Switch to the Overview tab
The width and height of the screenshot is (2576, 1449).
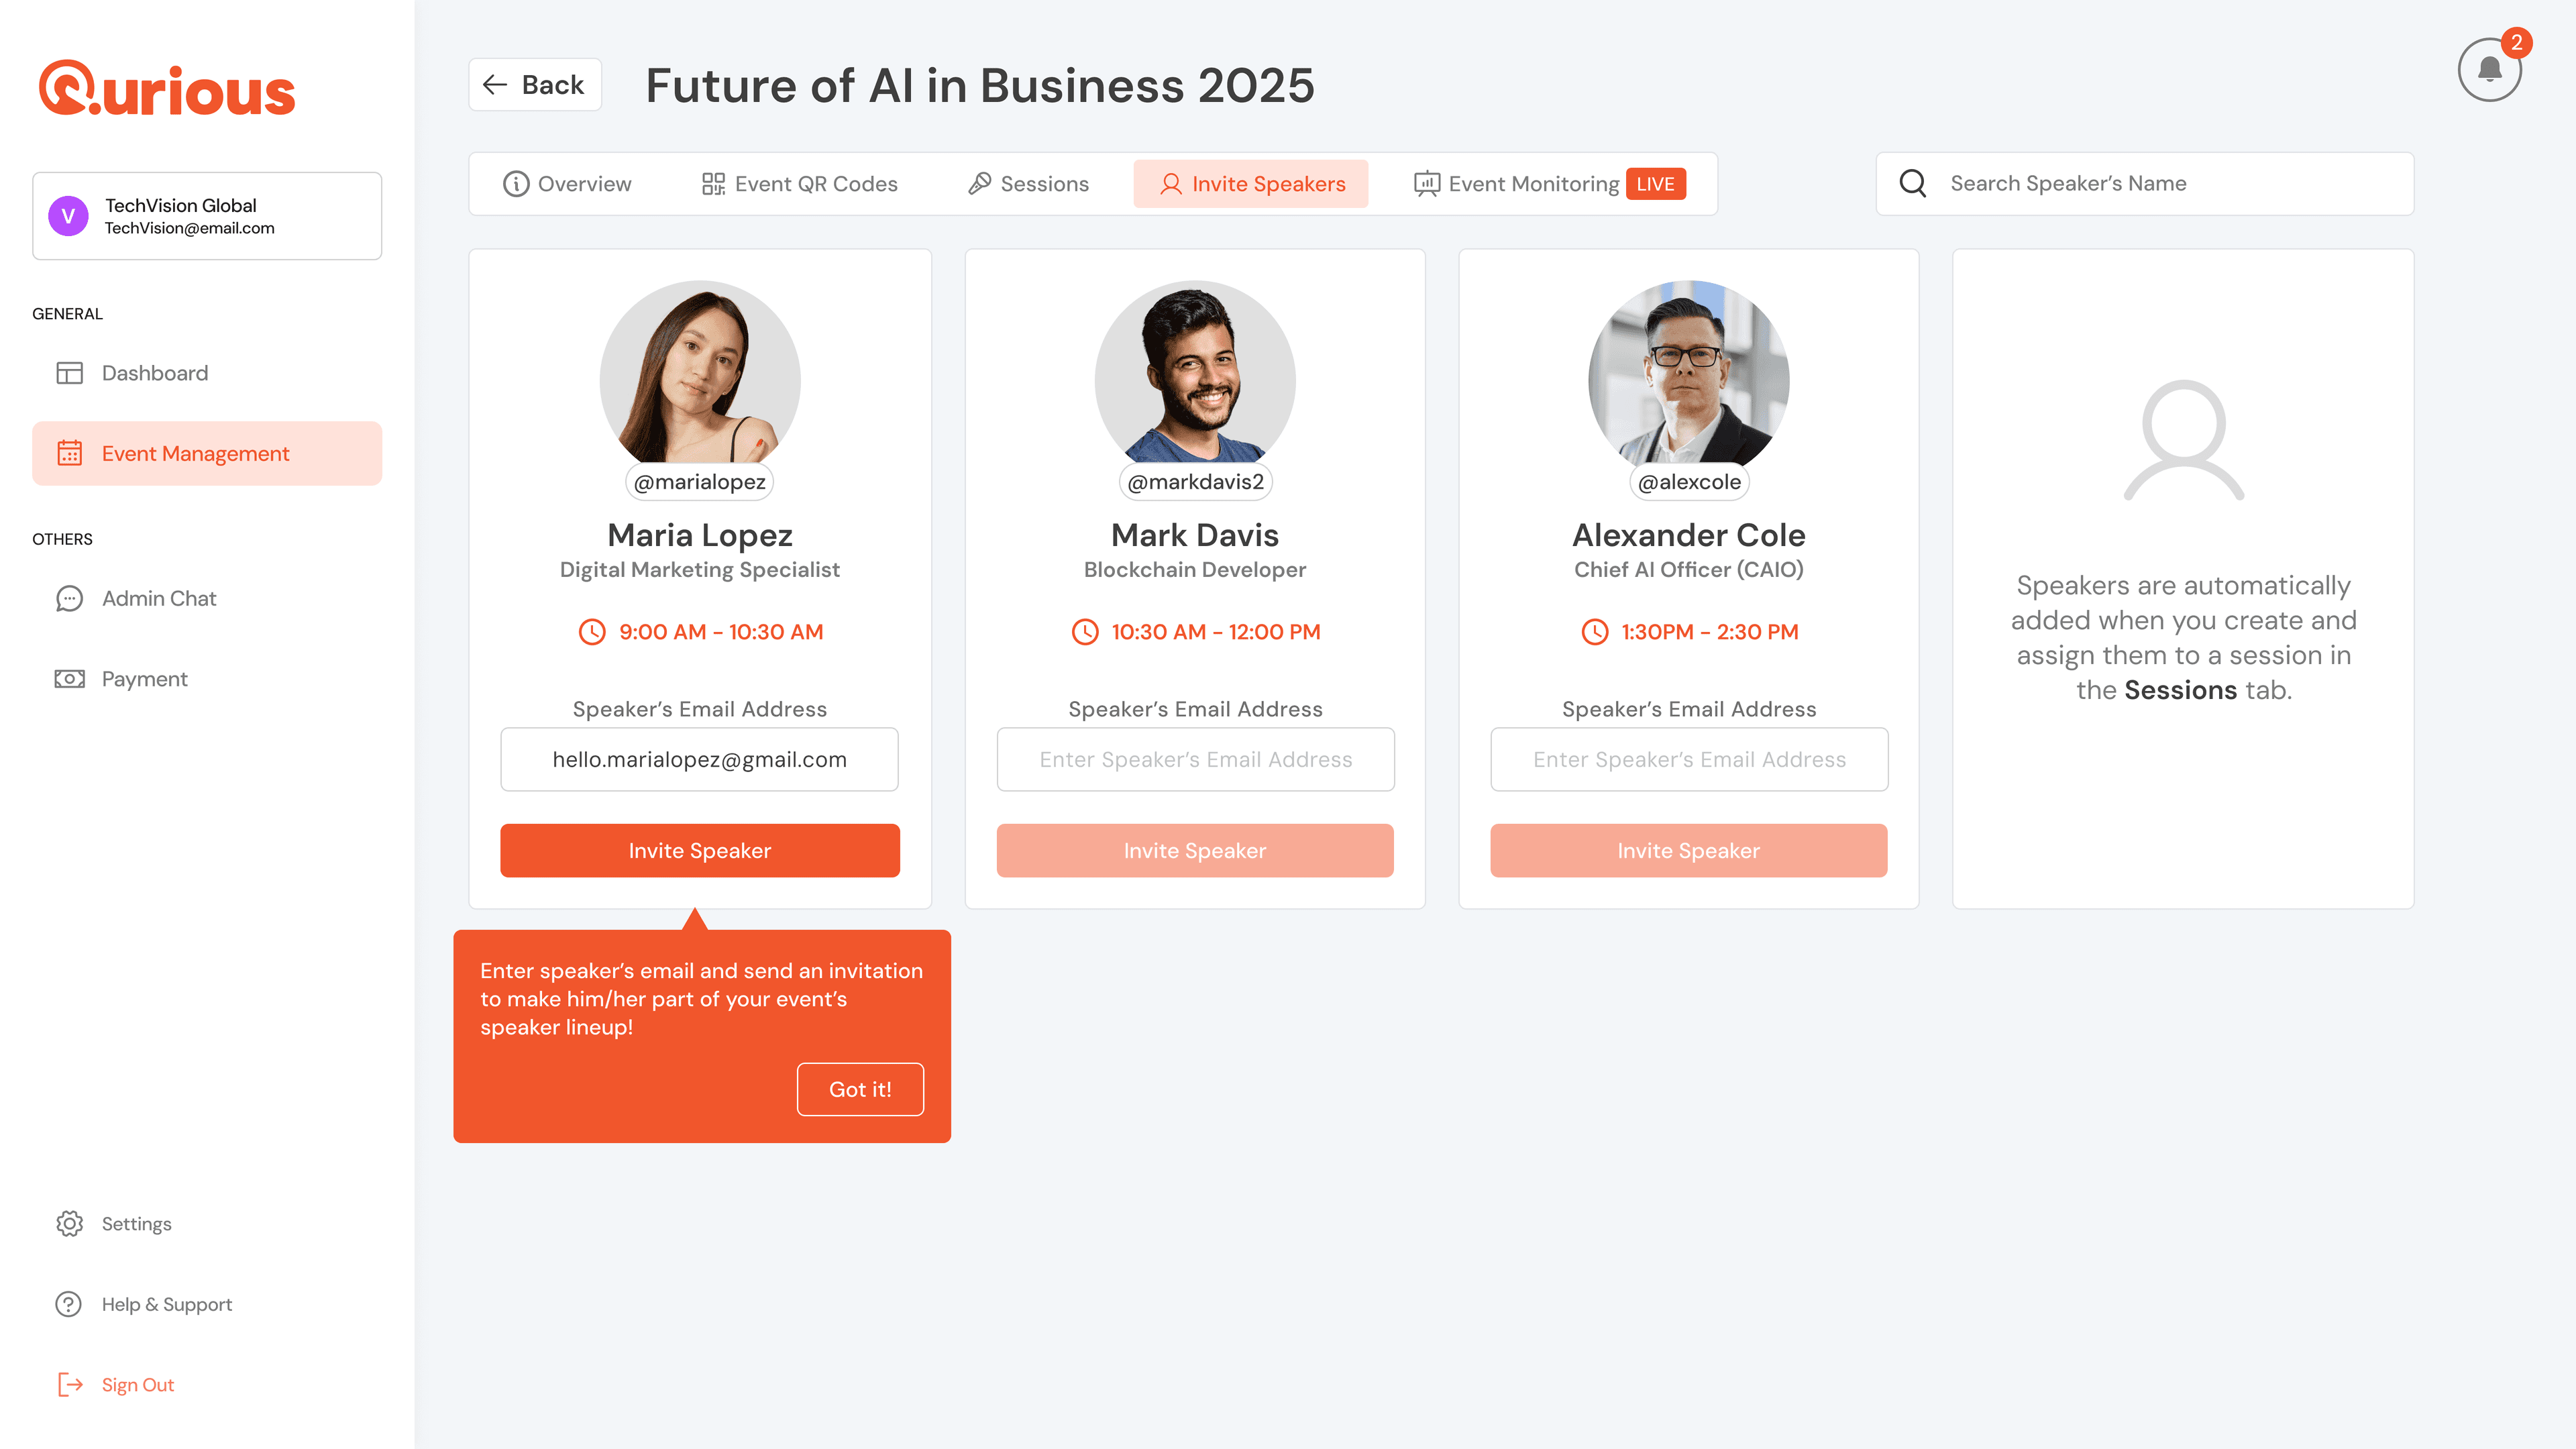click(x=567, y=184)
